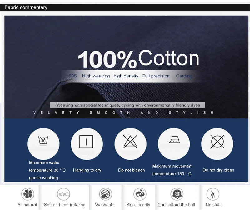
Task: Click the Fabric commentary heading
Action: pos(26,7)
